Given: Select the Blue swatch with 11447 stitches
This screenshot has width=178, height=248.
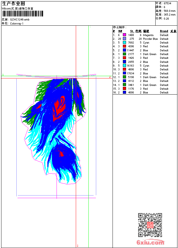Looking at the screenshot, I should coord(124,50).
